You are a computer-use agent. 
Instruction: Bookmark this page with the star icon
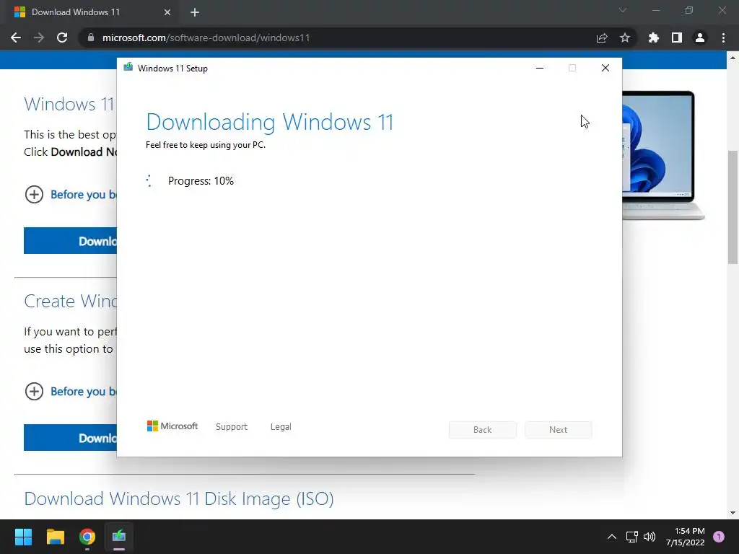[x=625, y=38]
